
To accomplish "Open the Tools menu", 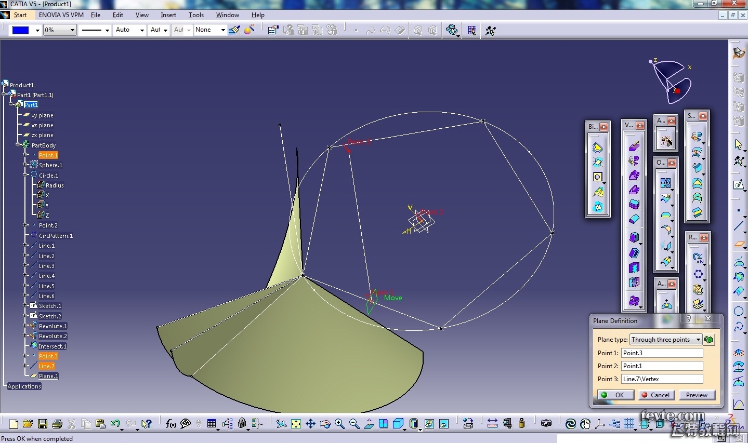I will pyautogui.click(x=196, y=15).
